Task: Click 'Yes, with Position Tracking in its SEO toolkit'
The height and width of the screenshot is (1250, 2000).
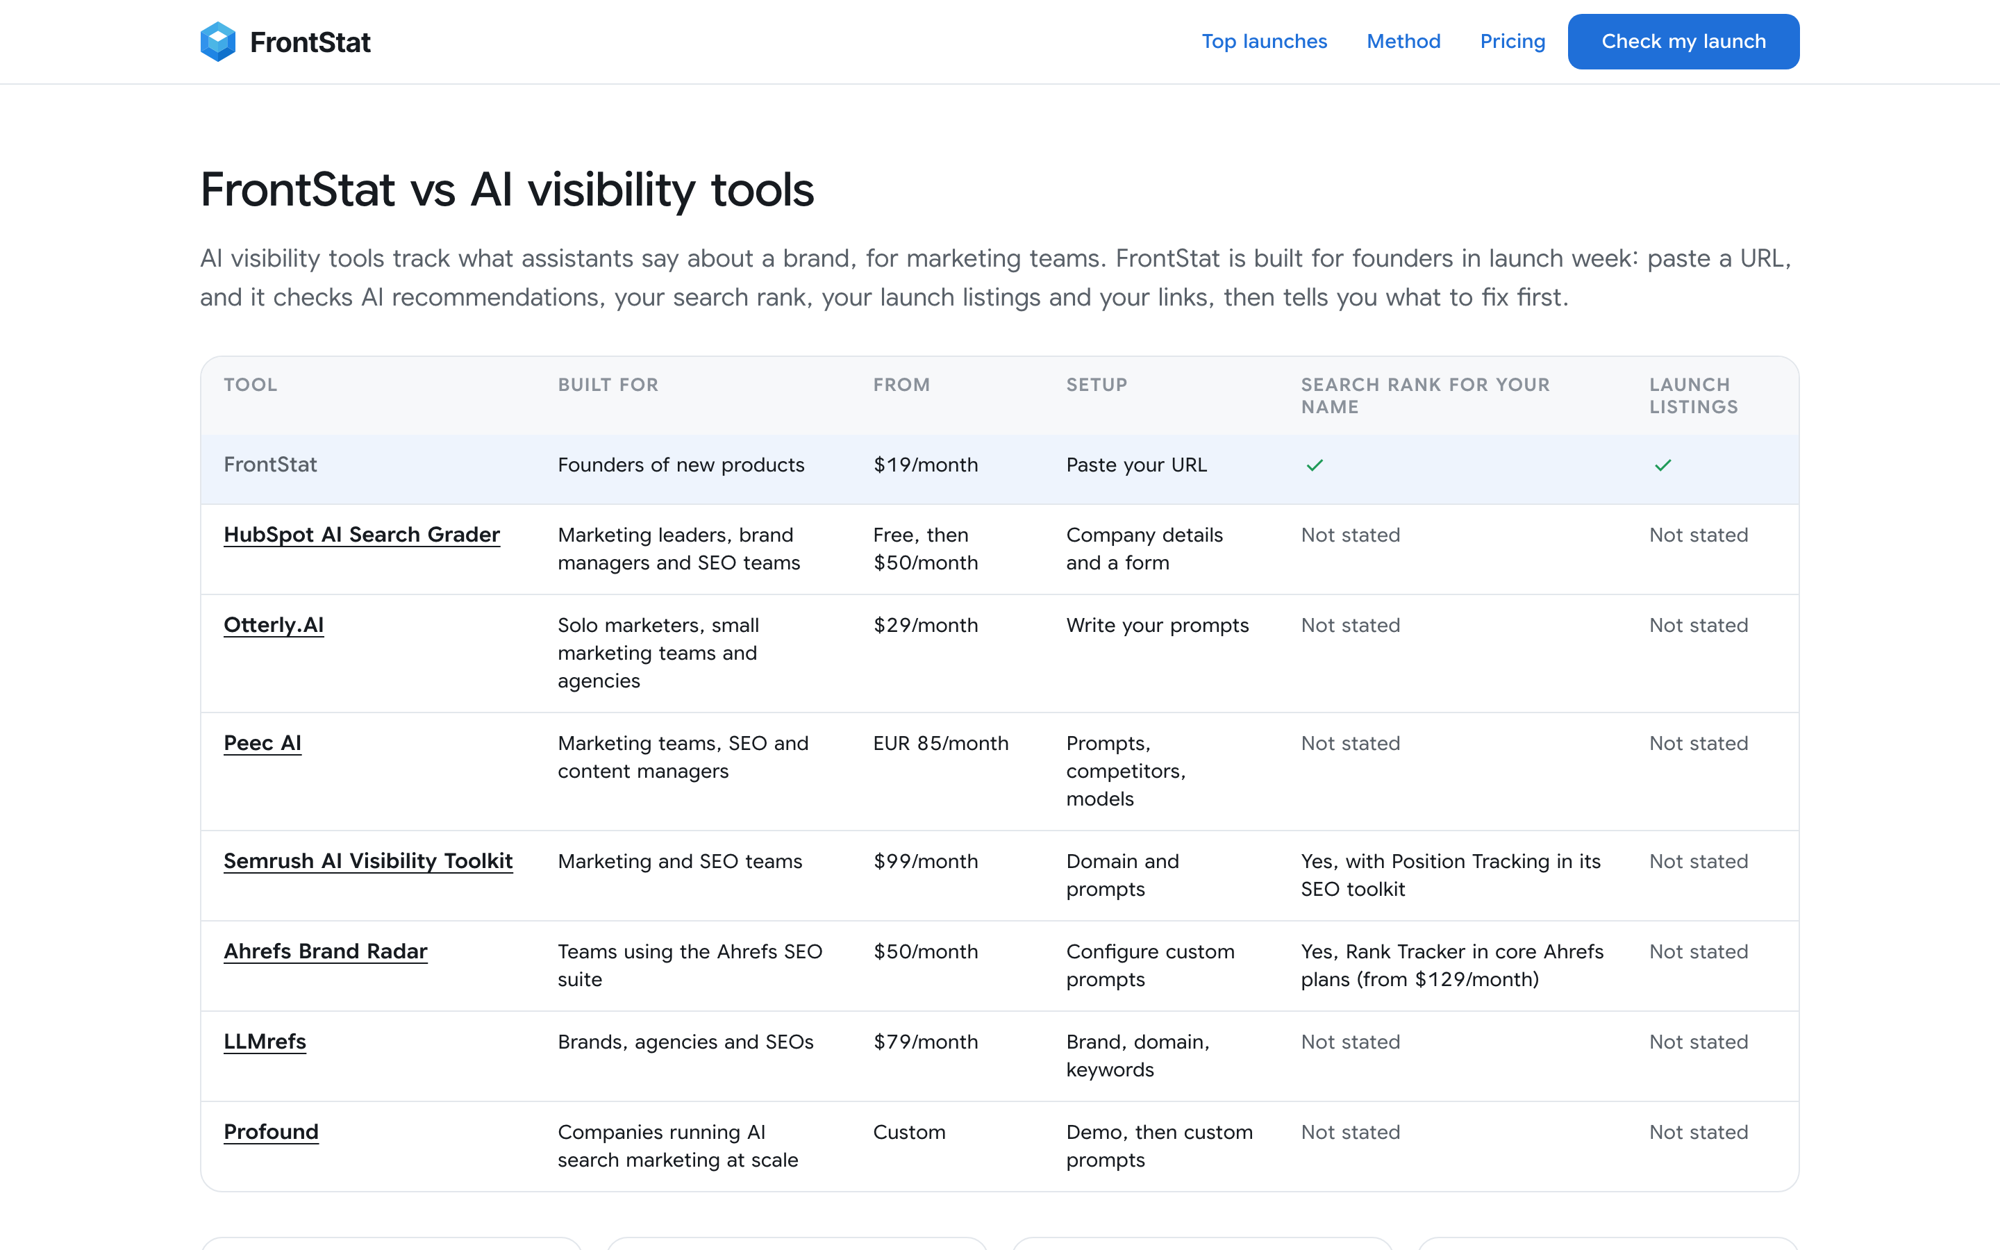Action: coord(1451,876)
